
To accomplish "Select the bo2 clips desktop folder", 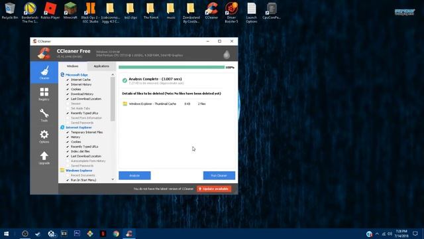I will click(131, 11).
